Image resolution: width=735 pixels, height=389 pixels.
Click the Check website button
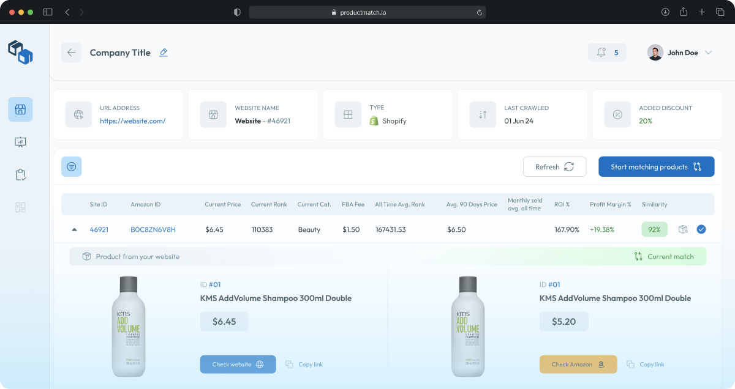pos(238,365)
